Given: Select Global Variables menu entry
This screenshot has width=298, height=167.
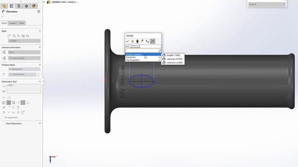Looking at the screenshot, I should click(x=143, y=55).
